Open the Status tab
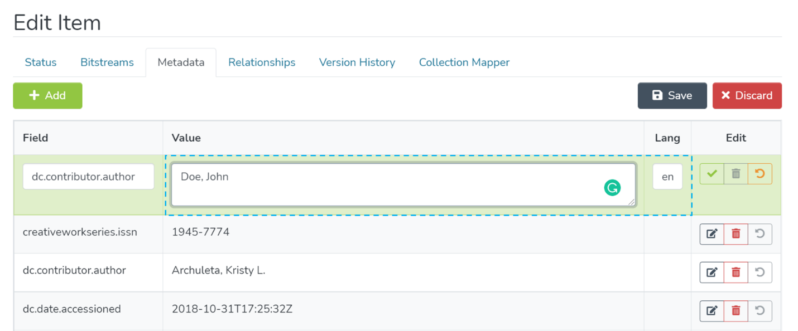798x331 pixels. click(41, 62)
